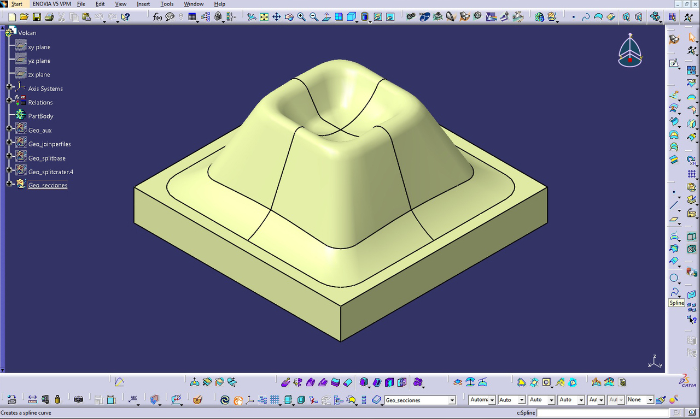
Task: Select the Rotate view tool
Action: point(289,17)
